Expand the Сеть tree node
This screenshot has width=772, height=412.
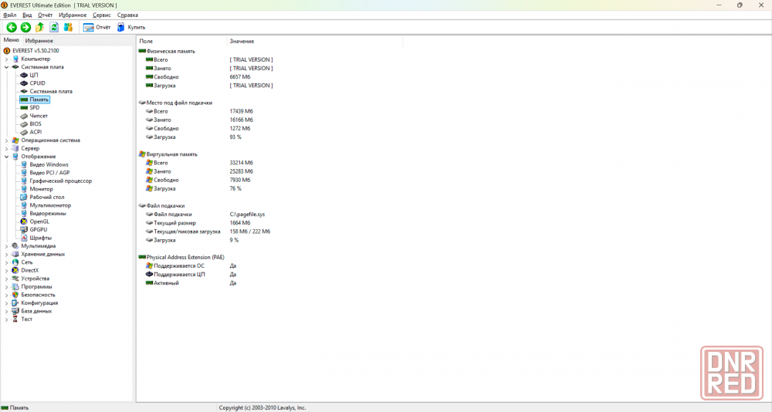[6, 262]
